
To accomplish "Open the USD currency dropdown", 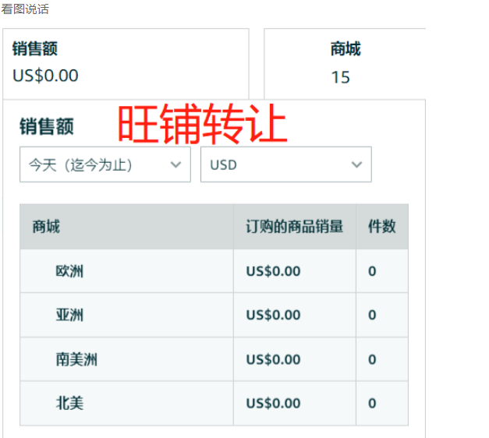I will (x=285, y=164).
